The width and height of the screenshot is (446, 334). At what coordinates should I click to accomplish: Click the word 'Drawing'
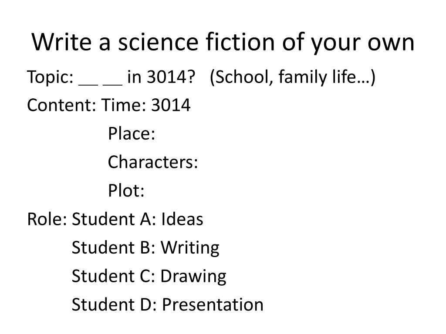(193, 277)
